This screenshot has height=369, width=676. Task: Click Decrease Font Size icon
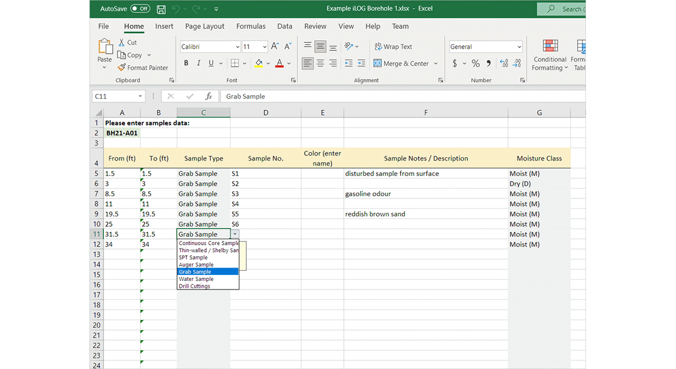(288, 46)
